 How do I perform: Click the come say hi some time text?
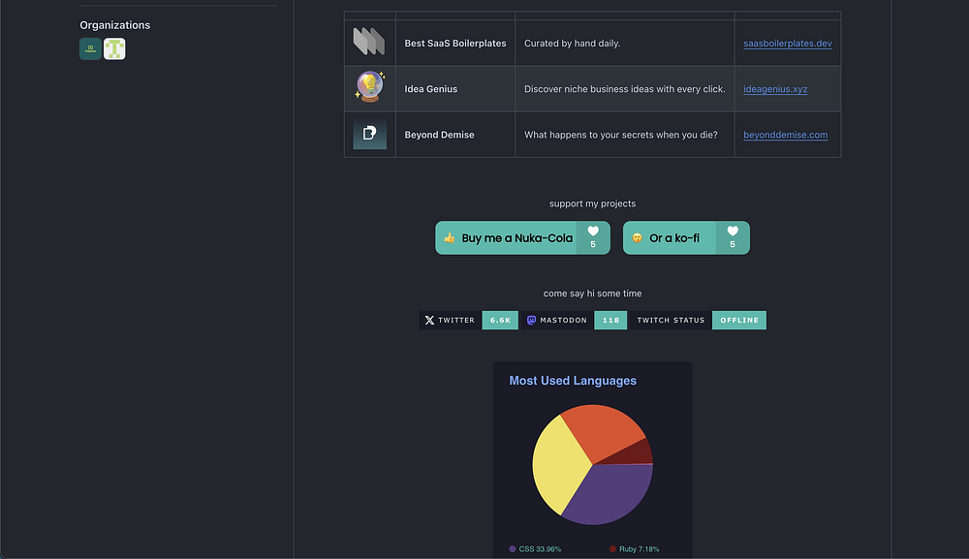(x=593, y=294)
